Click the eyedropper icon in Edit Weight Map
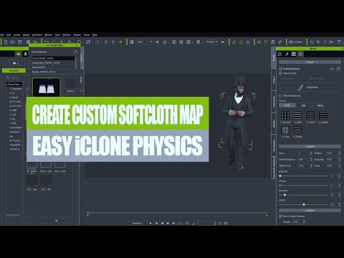 75,52
